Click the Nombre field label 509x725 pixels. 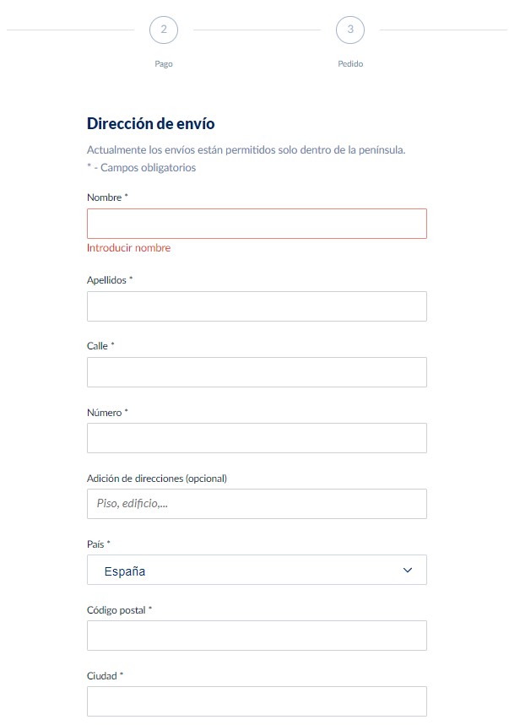coord(107,197)
